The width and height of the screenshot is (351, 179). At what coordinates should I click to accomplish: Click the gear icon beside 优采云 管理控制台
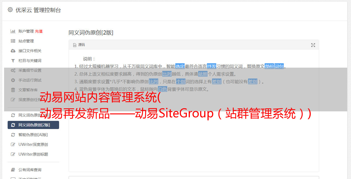[10, 10]
